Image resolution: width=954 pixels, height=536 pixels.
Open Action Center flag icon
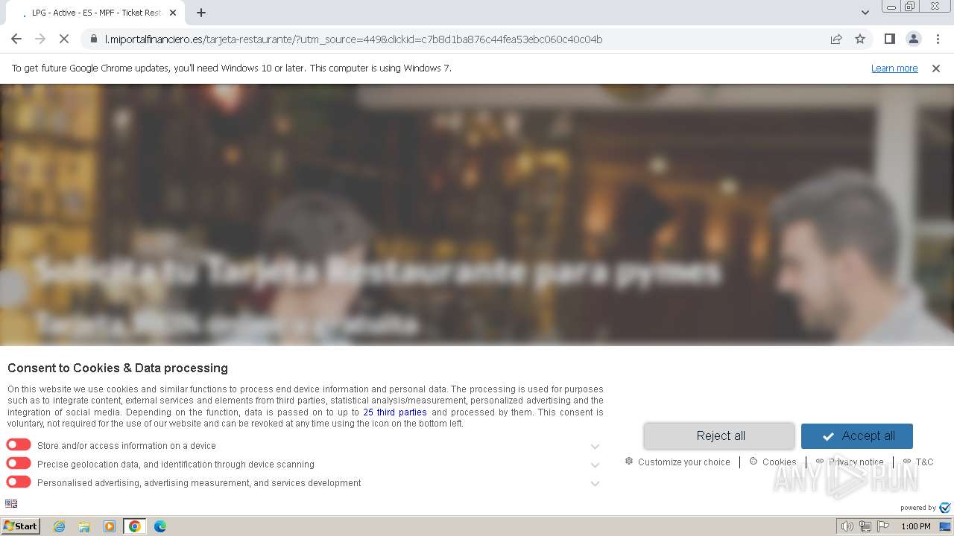coord(883,526)
